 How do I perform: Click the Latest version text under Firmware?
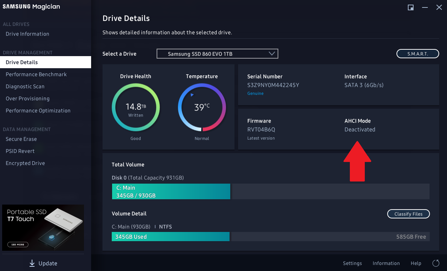[x=261, y=138]
